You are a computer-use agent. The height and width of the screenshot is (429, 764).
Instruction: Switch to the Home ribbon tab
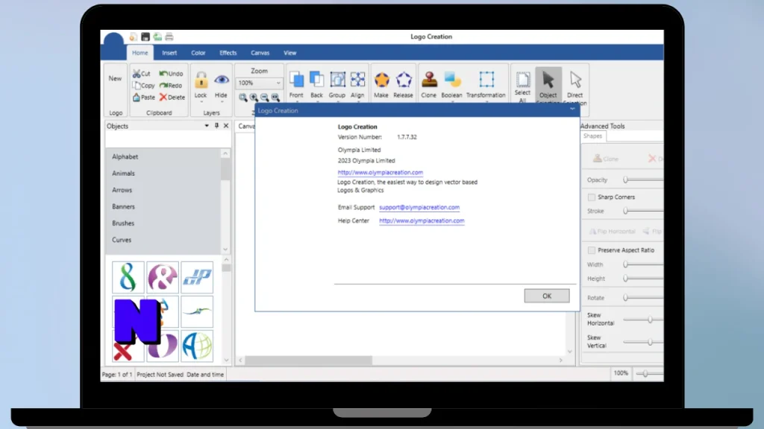click(x=140, y=53)
